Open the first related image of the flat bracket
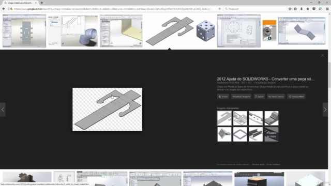The image size is (331, 186). (224, 118)
